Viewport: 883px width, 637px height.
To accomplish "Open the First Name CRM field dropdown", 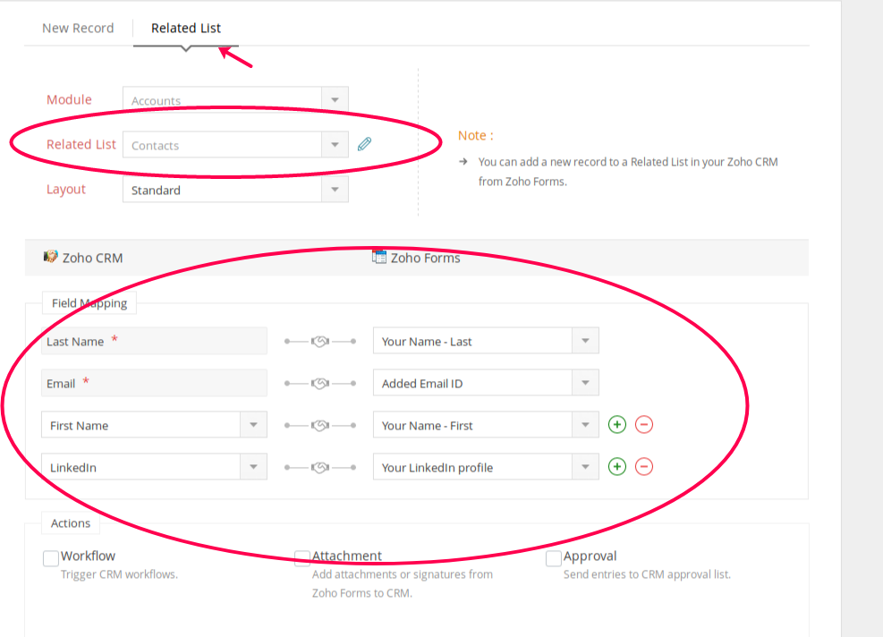I will 154,425.
